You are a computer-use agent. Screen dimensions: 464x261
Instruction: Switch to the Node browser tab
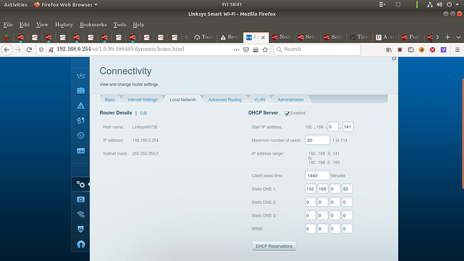282,37
